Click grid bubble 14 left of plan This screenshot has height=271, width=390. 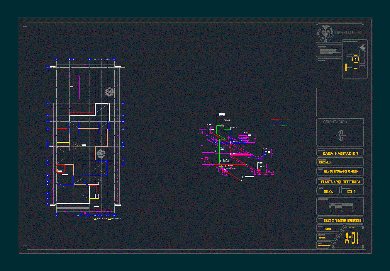pyautogui.click(x=48, y=129)
